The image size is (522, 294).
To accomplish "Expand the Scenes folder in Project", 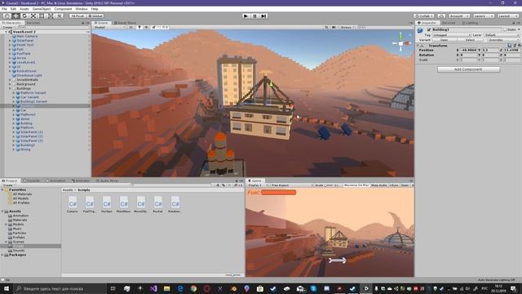I will pos(6,242).
